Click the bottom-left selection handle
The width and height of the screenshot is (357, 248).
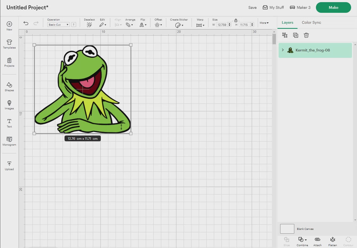coord(34,133)
